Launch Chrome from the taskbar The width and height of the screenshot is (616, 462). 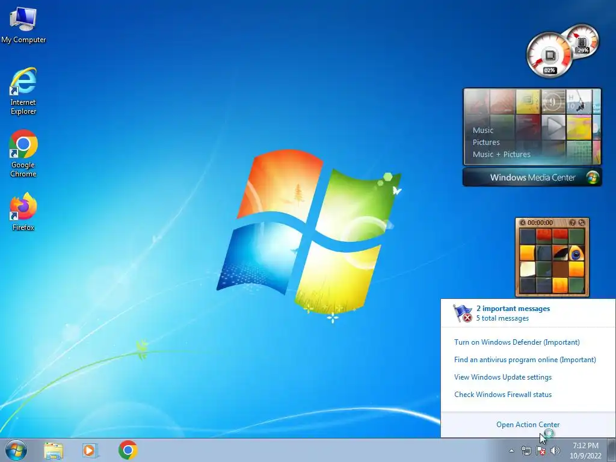[128, 450]
